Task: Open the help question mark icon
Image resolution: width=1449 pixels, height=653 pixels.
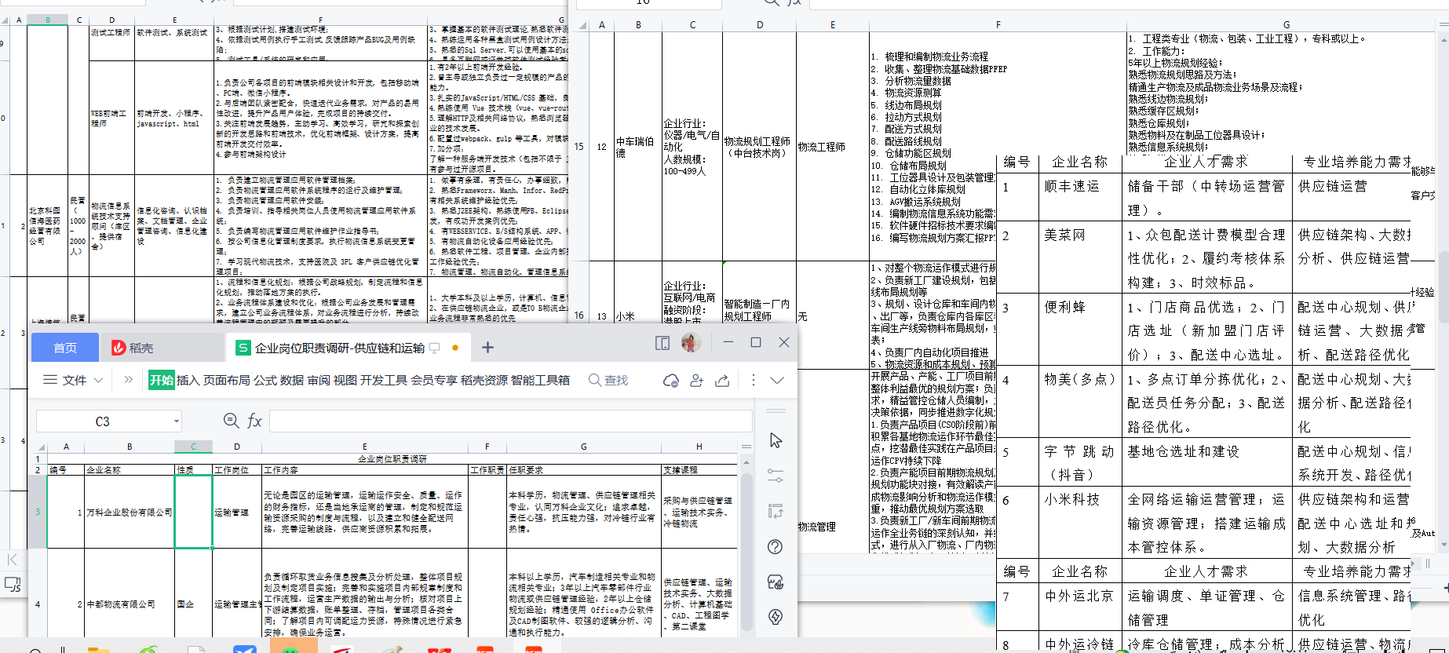Action: [776, 547]
